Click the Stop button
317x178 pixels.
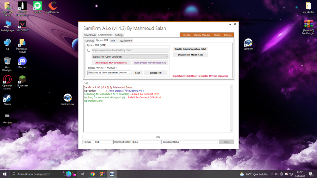tap(226, 142)
